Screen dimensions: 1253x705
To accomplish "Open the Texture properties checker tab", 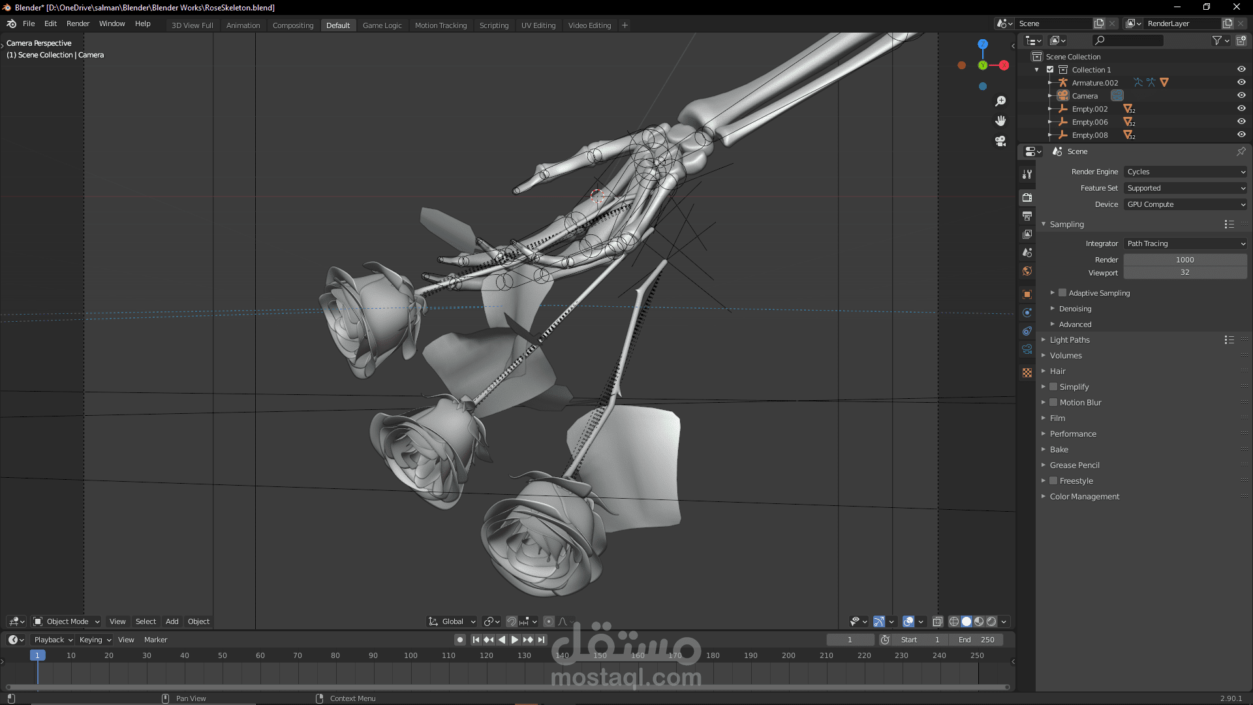I will coord(1027,373).
